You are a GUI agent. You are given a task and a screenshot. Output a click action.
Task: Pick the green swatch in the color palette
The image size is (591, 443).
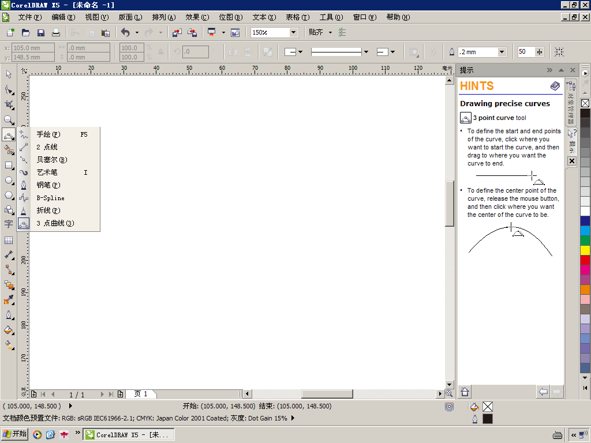click(585, 241)
